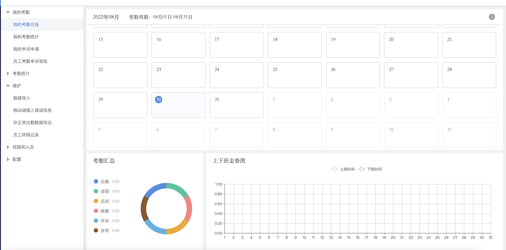506x250 pixels.
Task: Click greyed next-month day 1 cell
Action: (295, 105)
